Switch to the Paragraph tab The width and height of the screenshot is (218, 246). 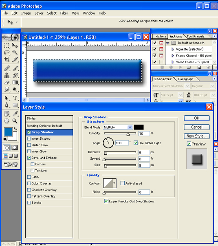(185, 79)
